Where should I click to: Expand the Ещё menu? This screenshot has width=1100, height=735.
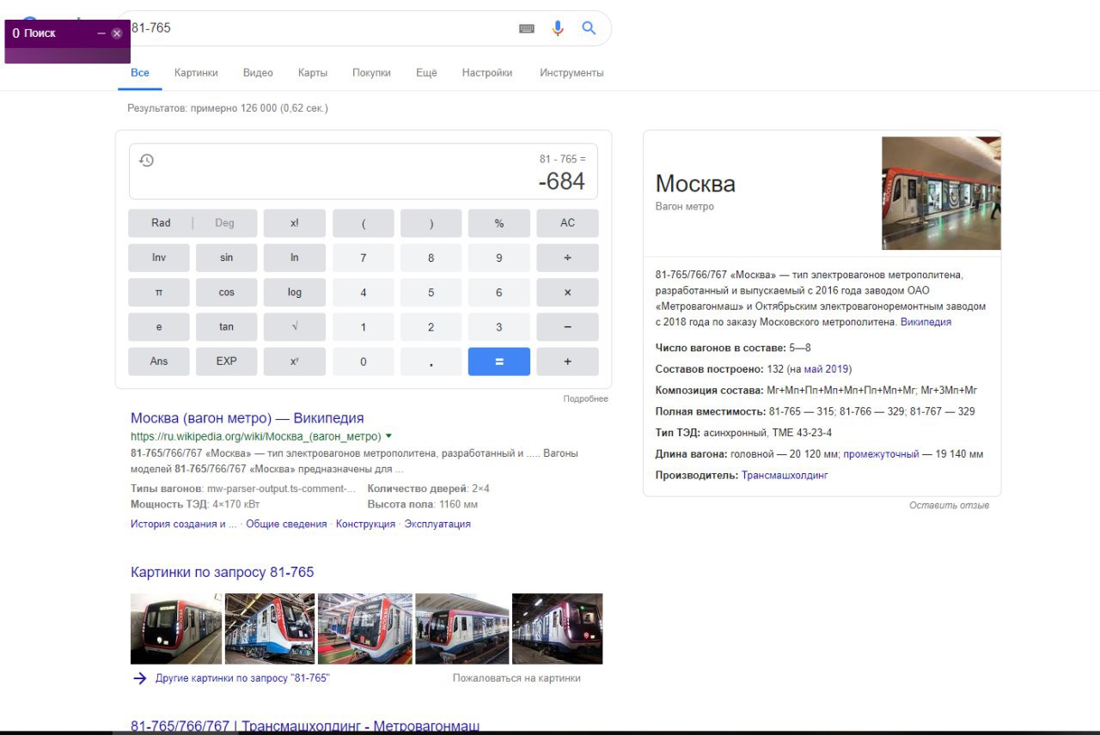coord(426,73)
